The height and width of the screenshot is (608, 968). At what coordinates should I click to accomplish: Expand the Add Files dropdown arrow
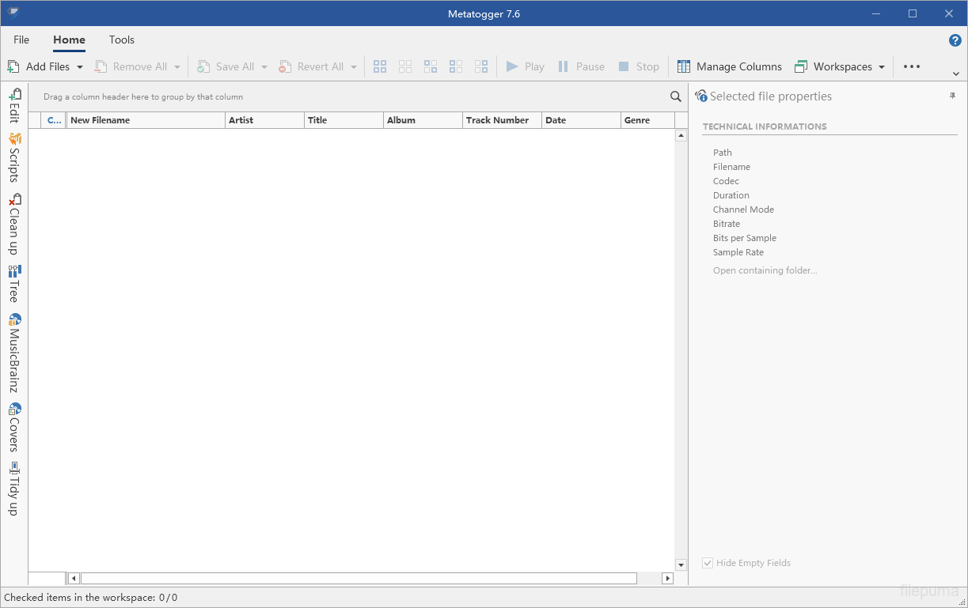[x=80, y=67]
